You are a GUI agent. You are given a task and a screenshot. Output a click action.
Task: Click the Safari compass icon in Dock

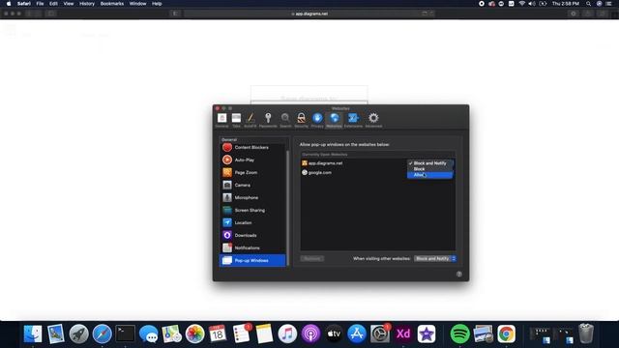[x=103, y=333]
